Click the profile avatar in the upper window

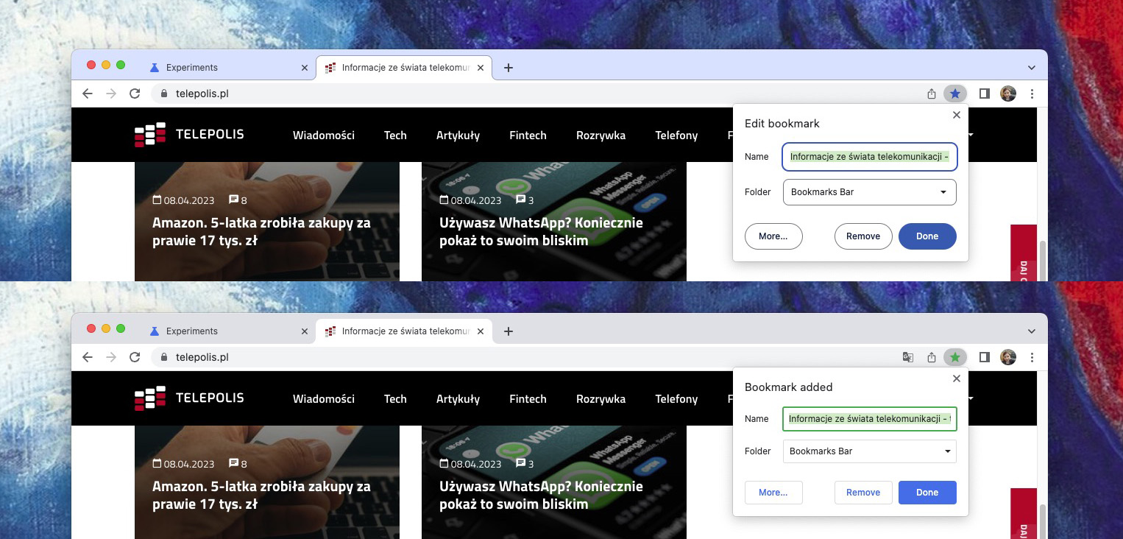point(1007,94)
